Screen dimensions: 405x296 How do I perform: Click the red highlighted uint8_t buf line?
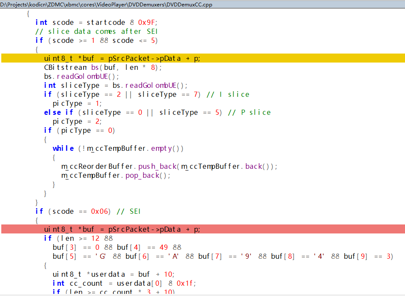click(x=122, y=229)
